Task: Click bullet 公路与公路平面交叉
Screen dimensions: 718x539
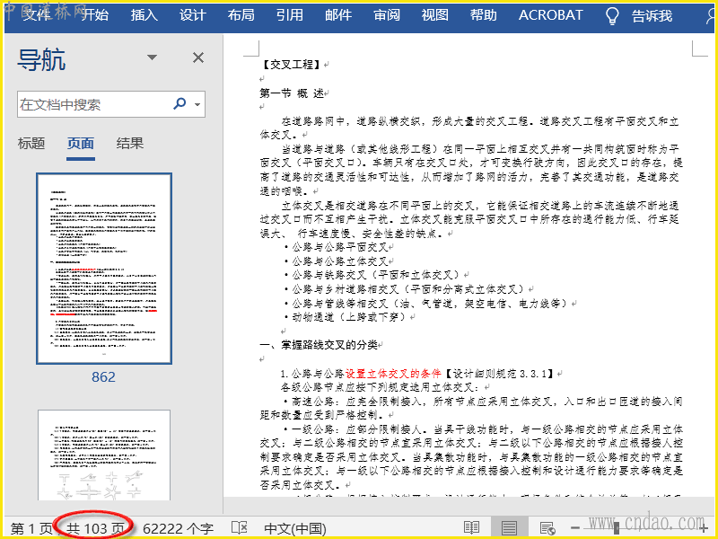Action: point(340,247)
